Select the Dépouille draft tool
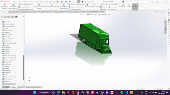 point(104,7)
